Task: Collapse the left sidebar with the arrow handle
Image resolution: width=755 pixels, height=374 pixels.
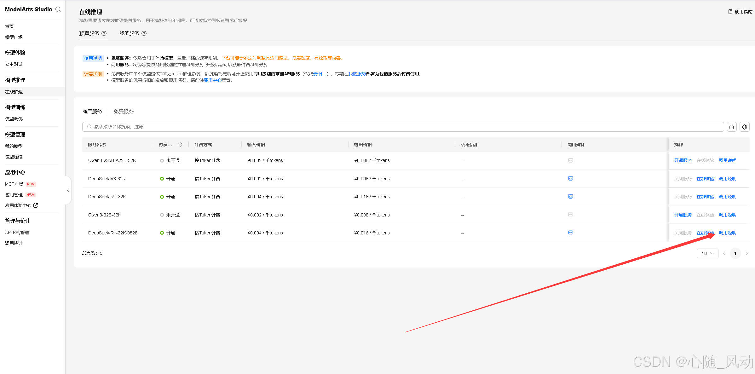Action: [68, 190]
